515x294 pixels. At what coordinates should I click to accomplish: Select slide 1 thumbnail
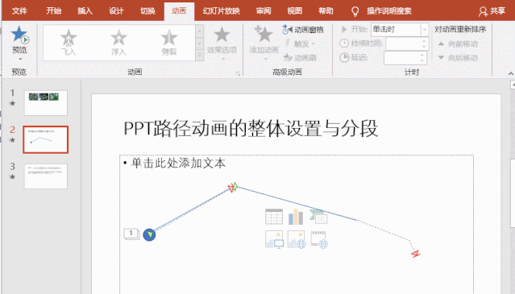coord(46,103)
